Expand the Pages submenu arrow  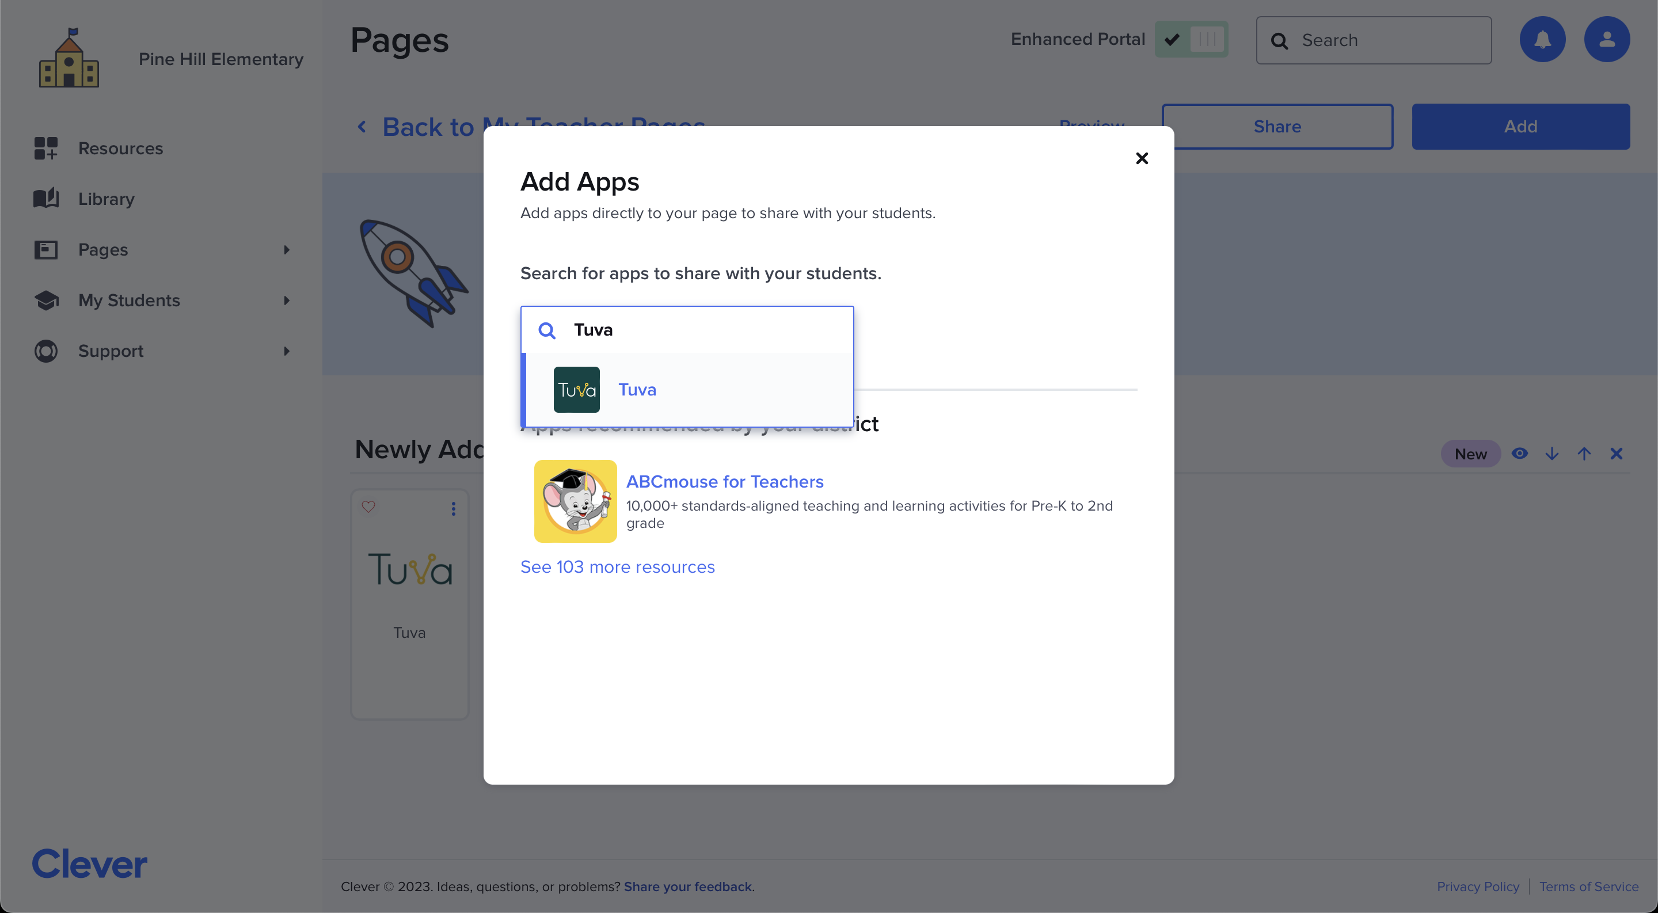click(x=287, y=250)
